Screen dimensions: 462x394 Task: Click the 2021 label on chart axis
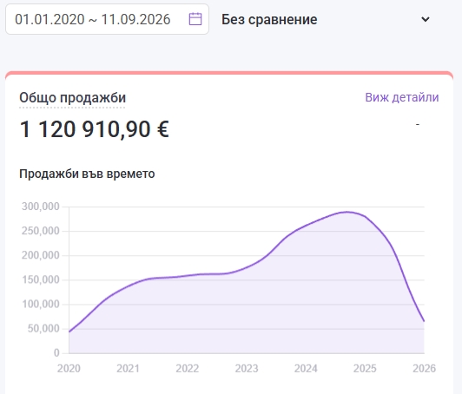pyautogui.click(x=128, y=368)
